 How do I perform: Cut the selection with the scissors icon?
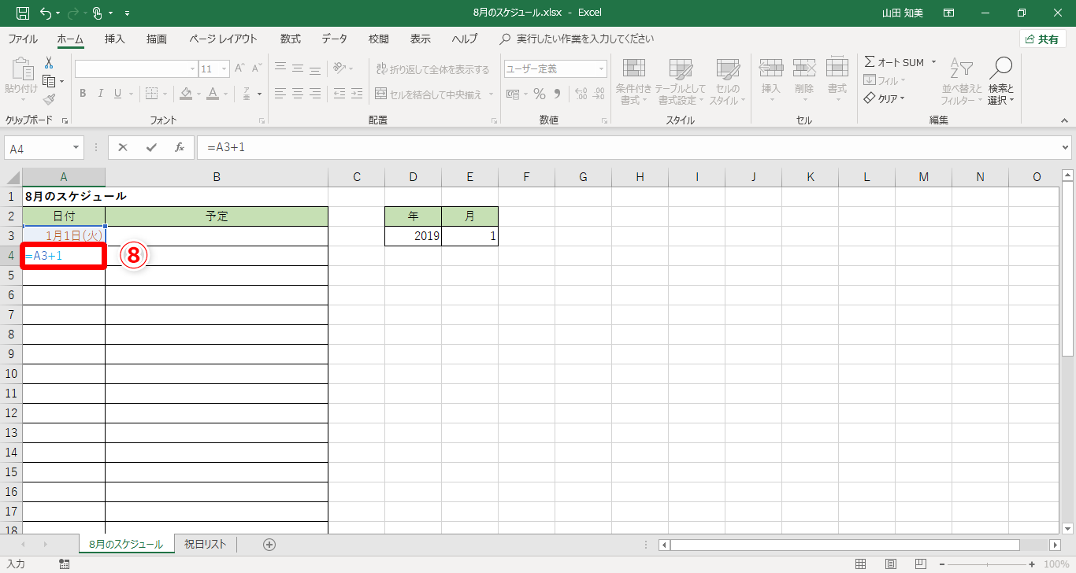49,63
